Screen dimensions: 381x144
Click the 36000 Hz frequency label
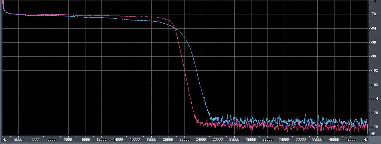[300, 140]
